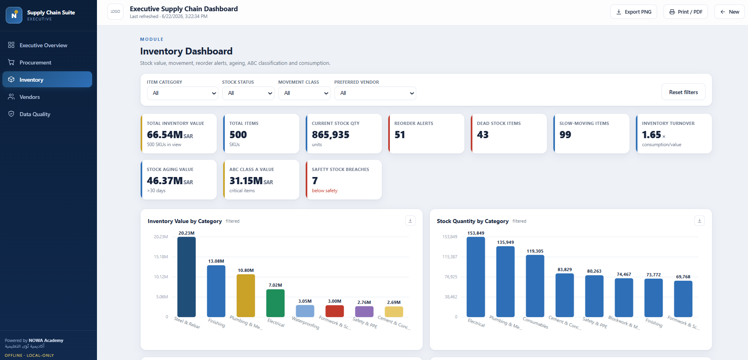Viewport: 748px width, 360px height.
Task: Click the Finishing 73,772 quantity bar
Action: pos(654,298)
